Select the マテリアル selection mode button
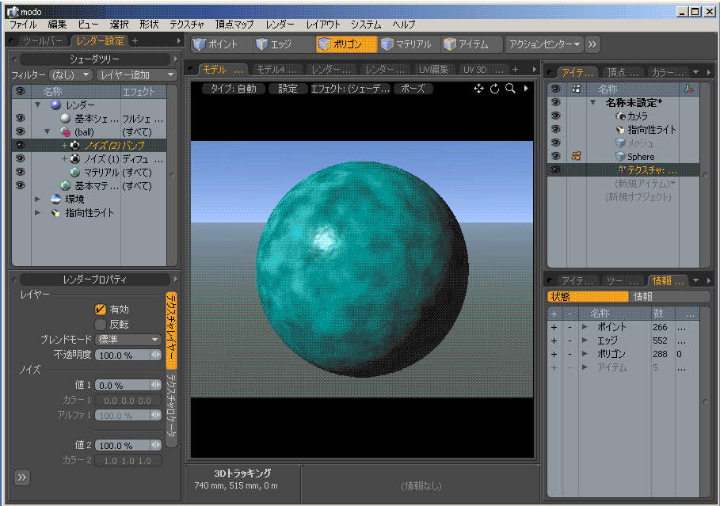This screenshot has height=506, width=720. tap(406, 44)
